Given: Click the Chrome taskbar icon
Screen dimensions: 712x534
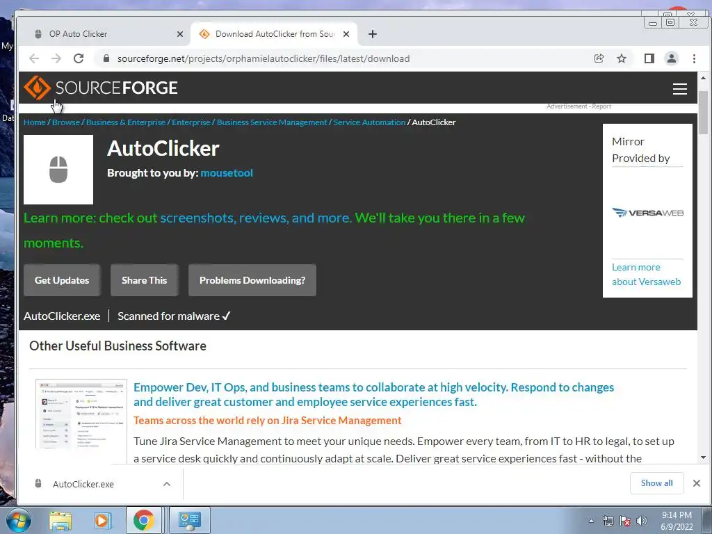Looking at the screenshot, I should [143, 520].
